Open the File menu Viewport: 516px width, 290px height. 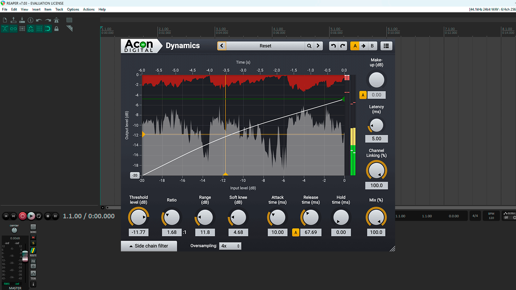(5, 9)
